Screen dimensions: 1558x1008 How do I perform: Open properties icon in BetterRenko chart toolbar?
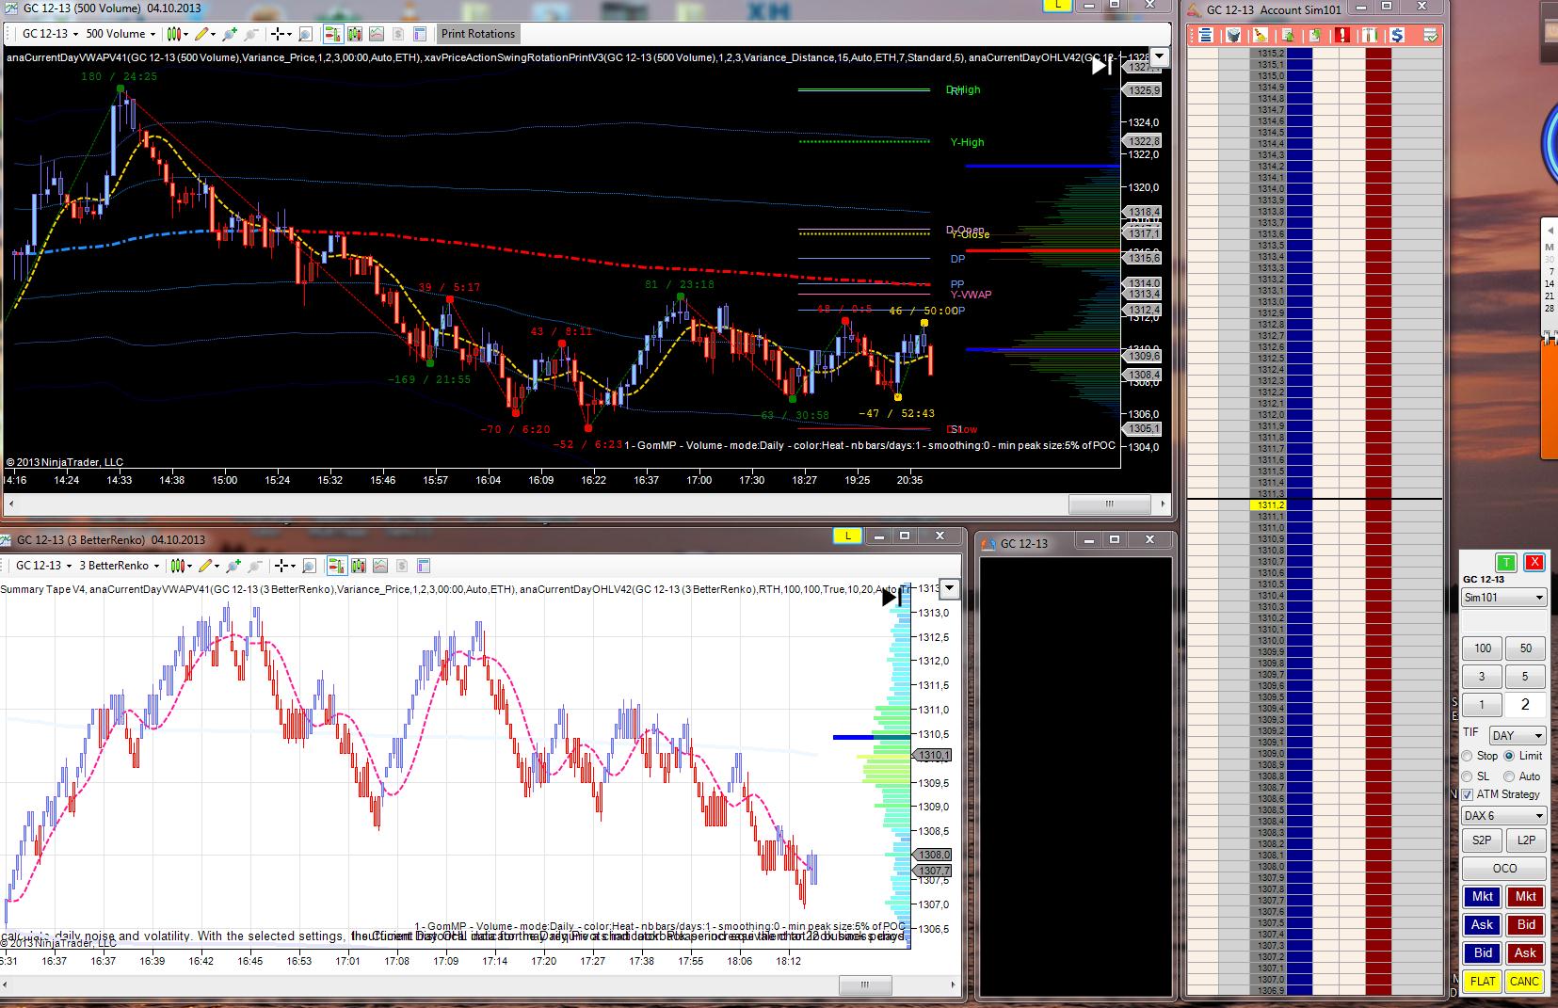(x=423, y=566)
